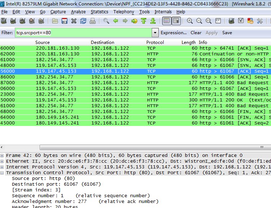Screen dimensions: 271x208
Task: Jump to first packet icon
Action: [144, 21]
